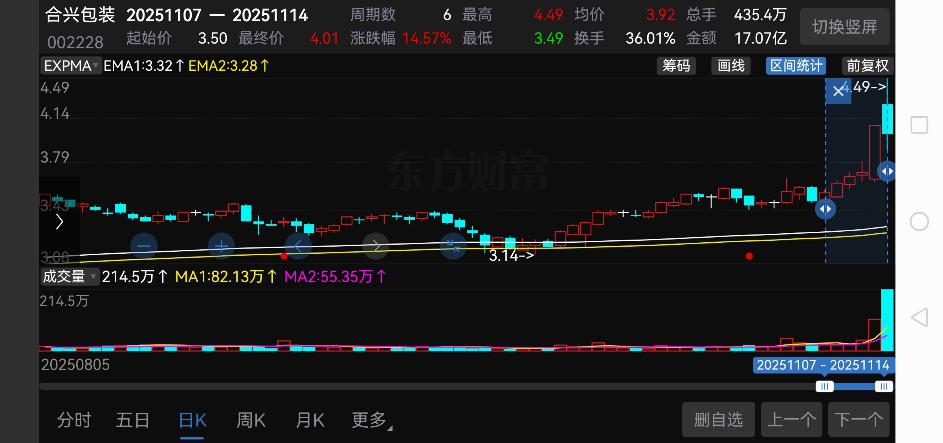Expand the left side panel chevron
The image size is (943, 443).
(59, 222)
